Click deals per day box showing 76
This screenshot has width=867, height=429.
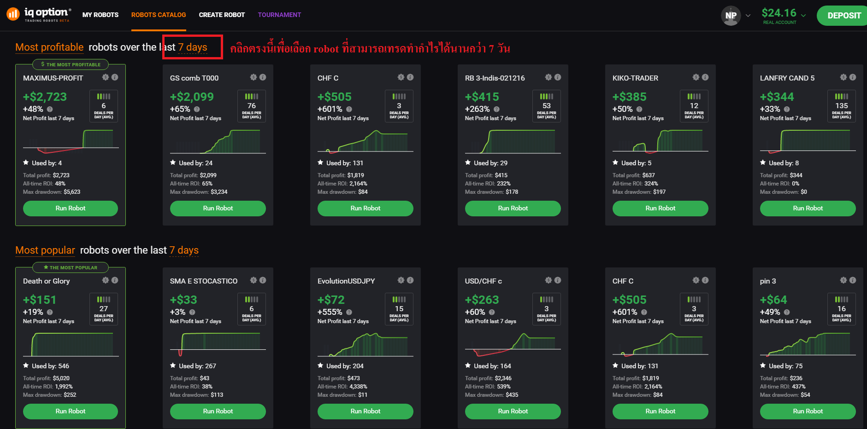(252, 106)
